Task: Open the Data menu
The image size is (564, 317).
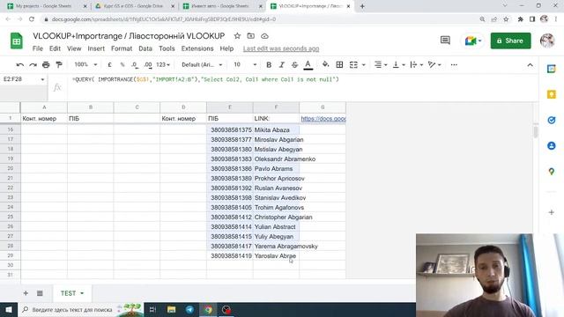Action: tap(145, 48)
